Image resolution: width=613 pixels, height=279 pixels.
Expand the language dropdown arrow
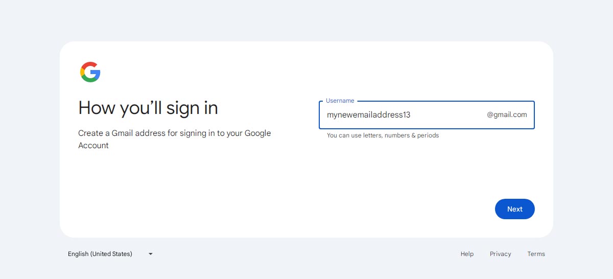coord(151,254)
